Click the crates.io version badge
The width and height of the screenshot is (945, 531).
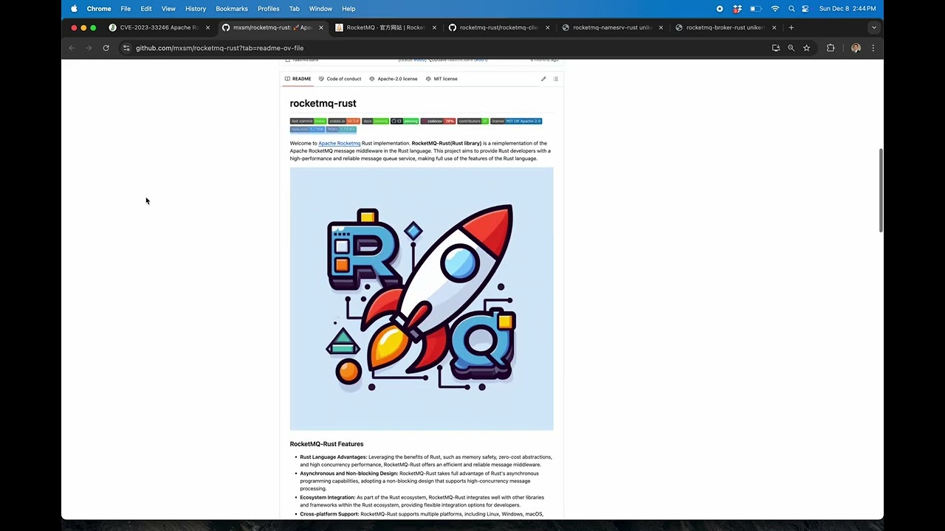pyautogui.click(x=344, y=121)
